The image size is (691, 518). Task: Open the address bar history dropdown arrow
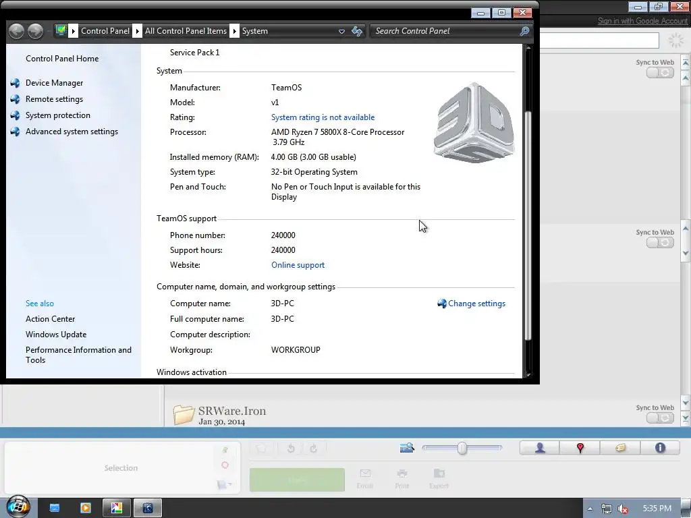pos(341,31)
